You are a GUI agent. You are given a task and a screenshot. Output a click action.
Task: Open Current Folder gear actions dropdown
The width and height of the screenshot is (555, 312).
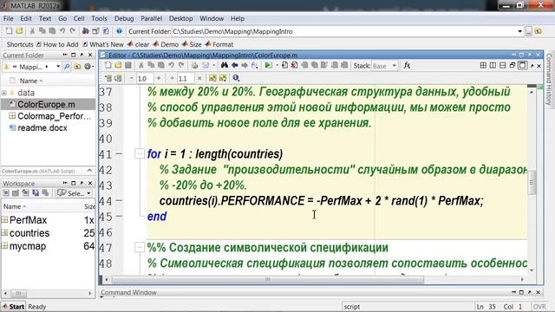[x=88, y=67]
